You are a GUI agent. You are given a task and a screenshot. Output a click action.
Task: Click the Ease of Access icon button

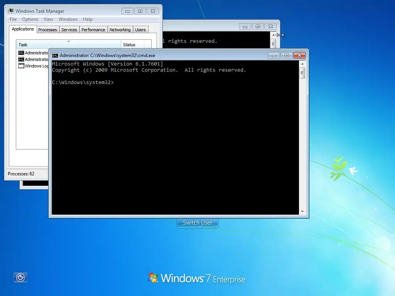[x=20, y=277]
